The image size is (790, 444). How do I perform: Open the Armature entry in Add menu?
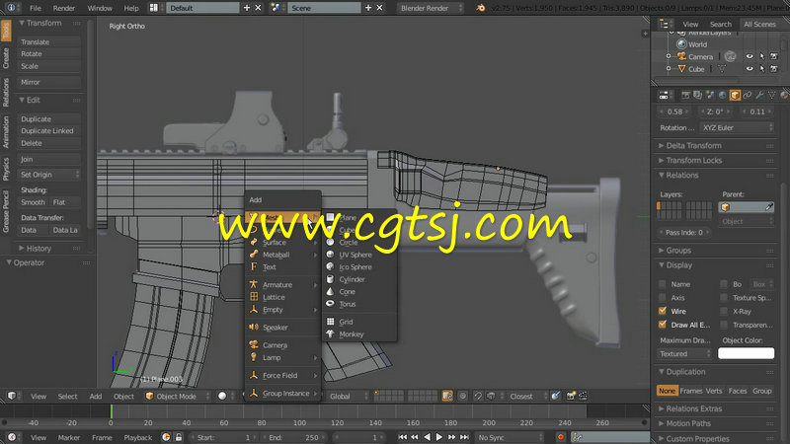pos(282,285)
